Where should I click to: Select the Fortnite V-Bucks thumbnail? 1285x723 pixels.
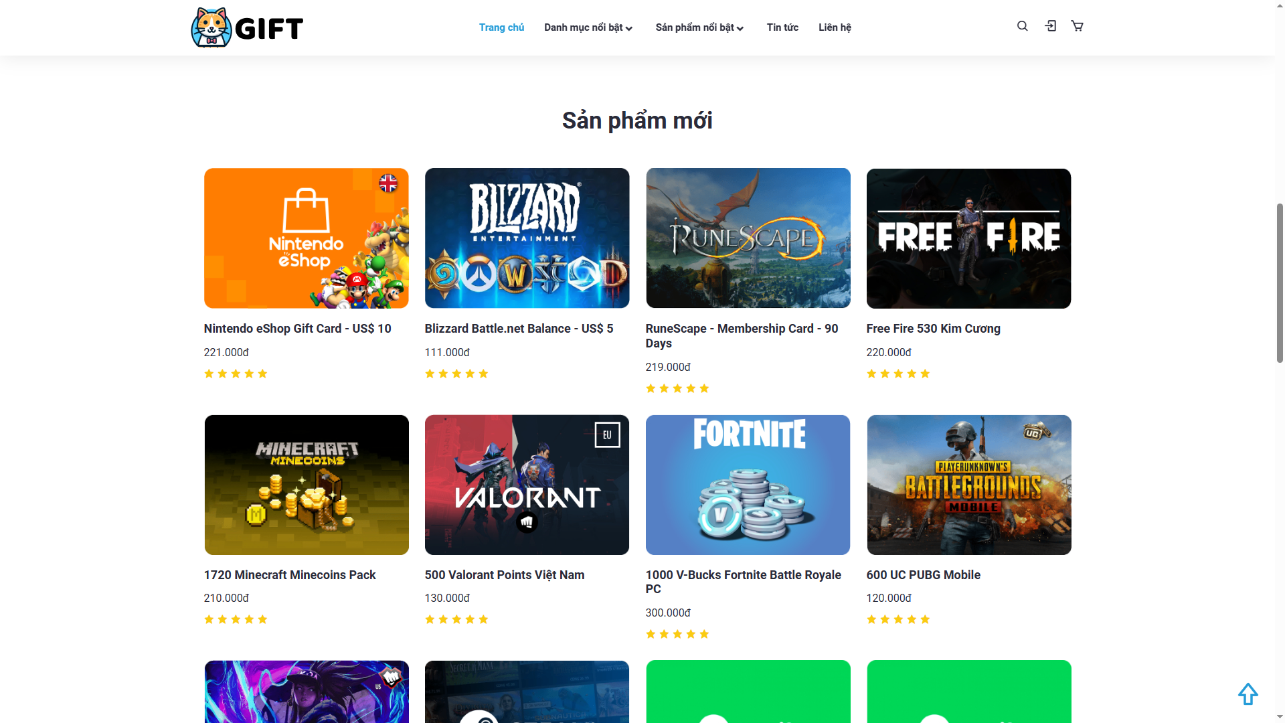[748, 485]
